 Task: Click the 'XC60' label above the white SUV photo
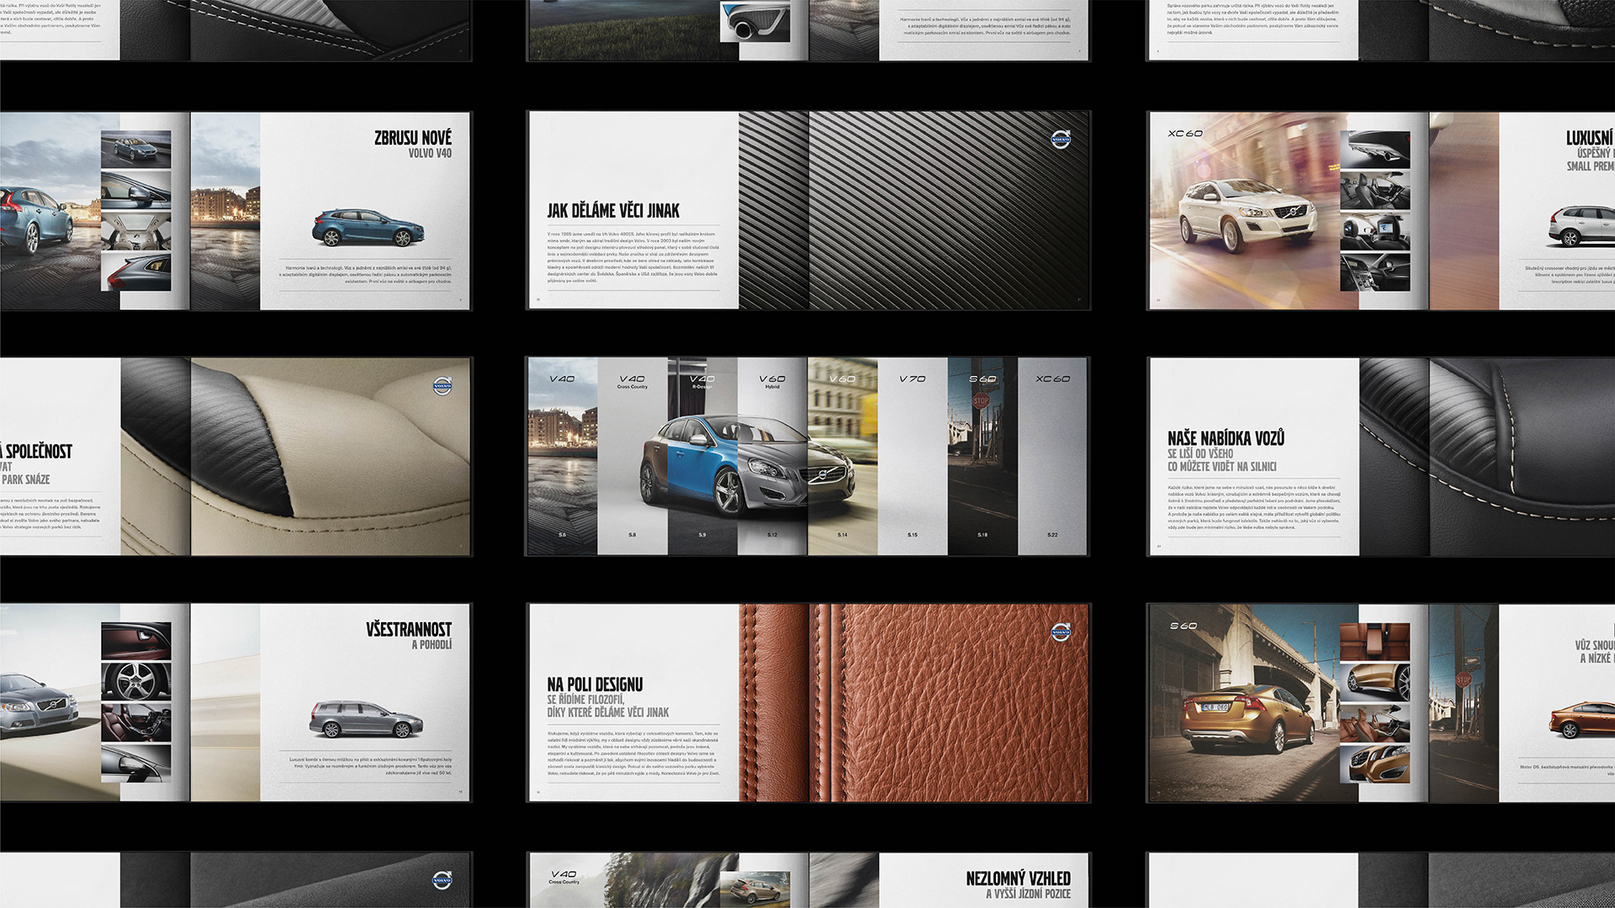click(1185, 134)
